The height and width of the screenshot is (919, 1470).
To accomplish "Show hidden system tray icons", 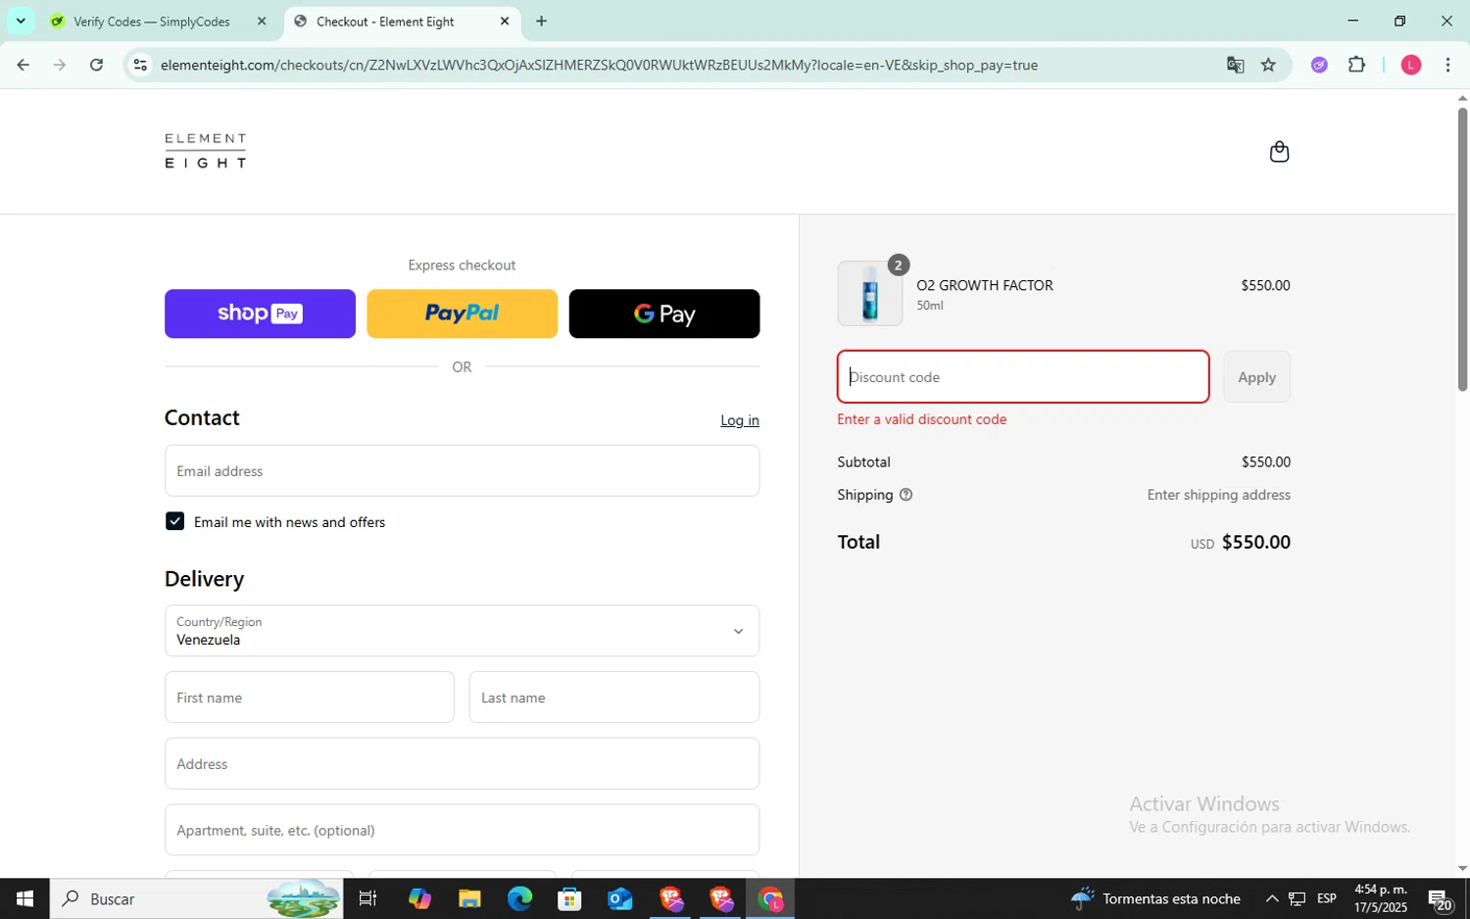I will point(1271,898).
